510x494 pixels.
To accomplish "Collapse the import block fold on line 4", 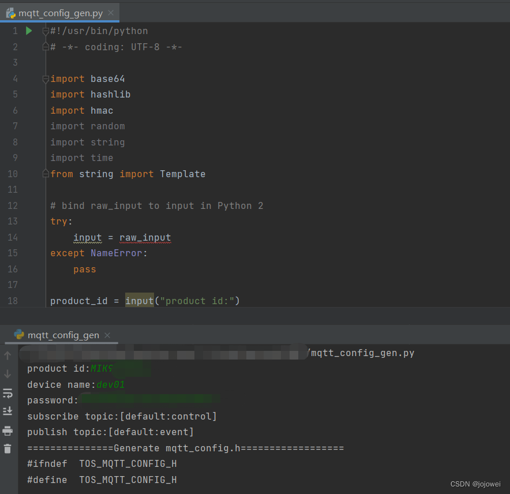I will [x=46, y=79].
